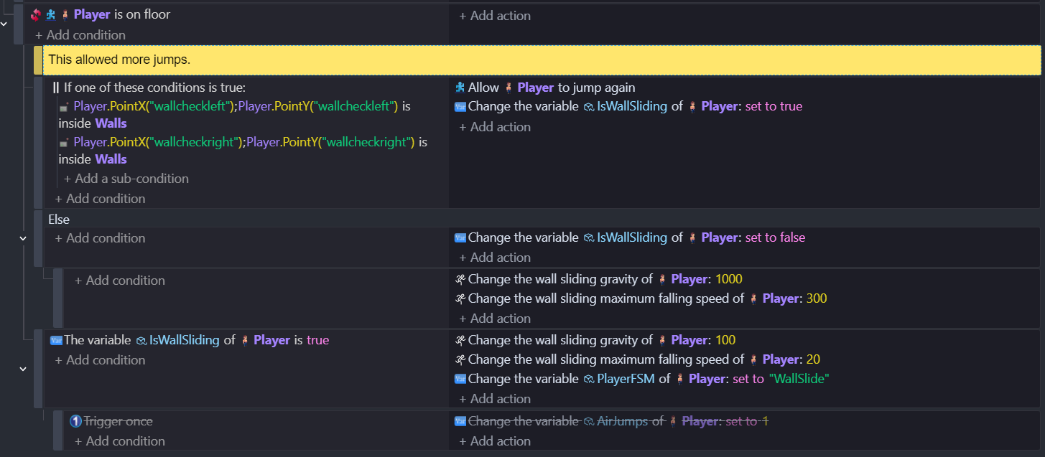Add action below the PlayerFSM WallSlide action
The width and height of the screenshot is (1045, 457).
click(x=495, y=399)
